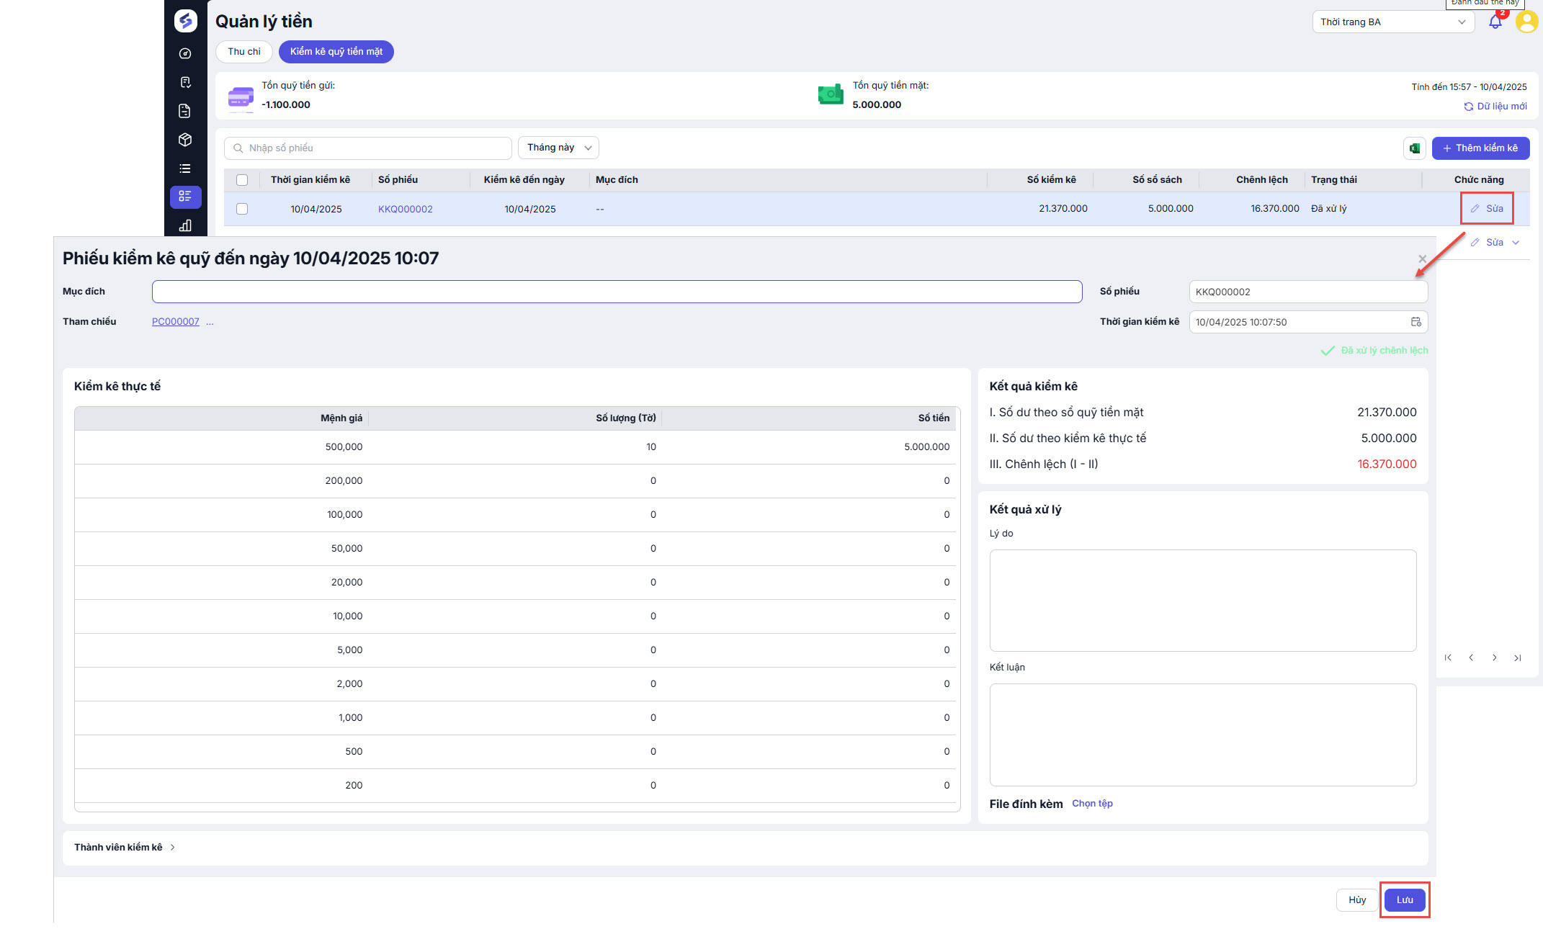The height and width of the screenshot is (947, 1543).
Task: Open the bar chart reports sidebar icon
Action: pyautogui.click(x=185, y=225)
